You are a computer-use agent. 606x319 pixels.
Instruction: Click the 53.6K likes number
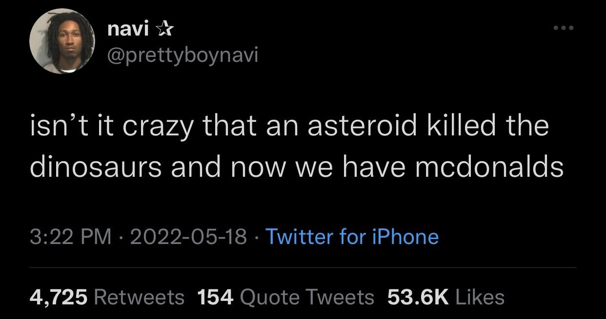[418, 296]
